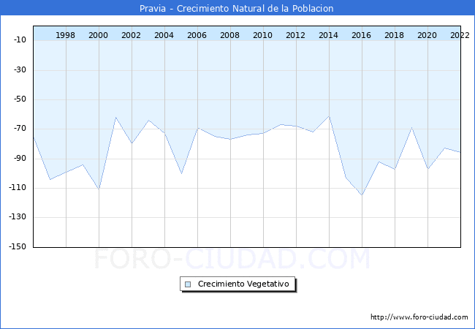Select the 2002 year label
The width and height of the screenshot is (475, 329).
131,35
